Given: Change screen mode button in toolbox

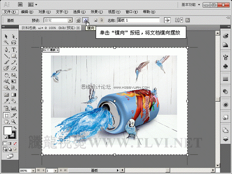Looking at the screenshot, I should (10, 156).
